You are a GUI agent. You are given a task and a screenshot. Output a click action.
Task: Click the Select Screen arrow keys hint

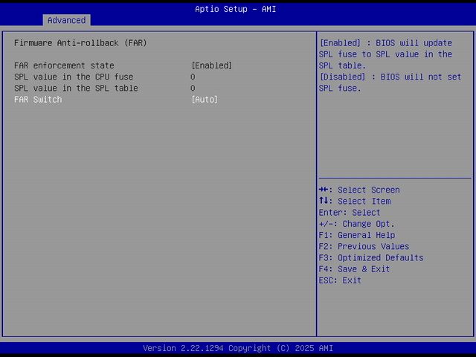pyautogui.click(x=359, y=190)
